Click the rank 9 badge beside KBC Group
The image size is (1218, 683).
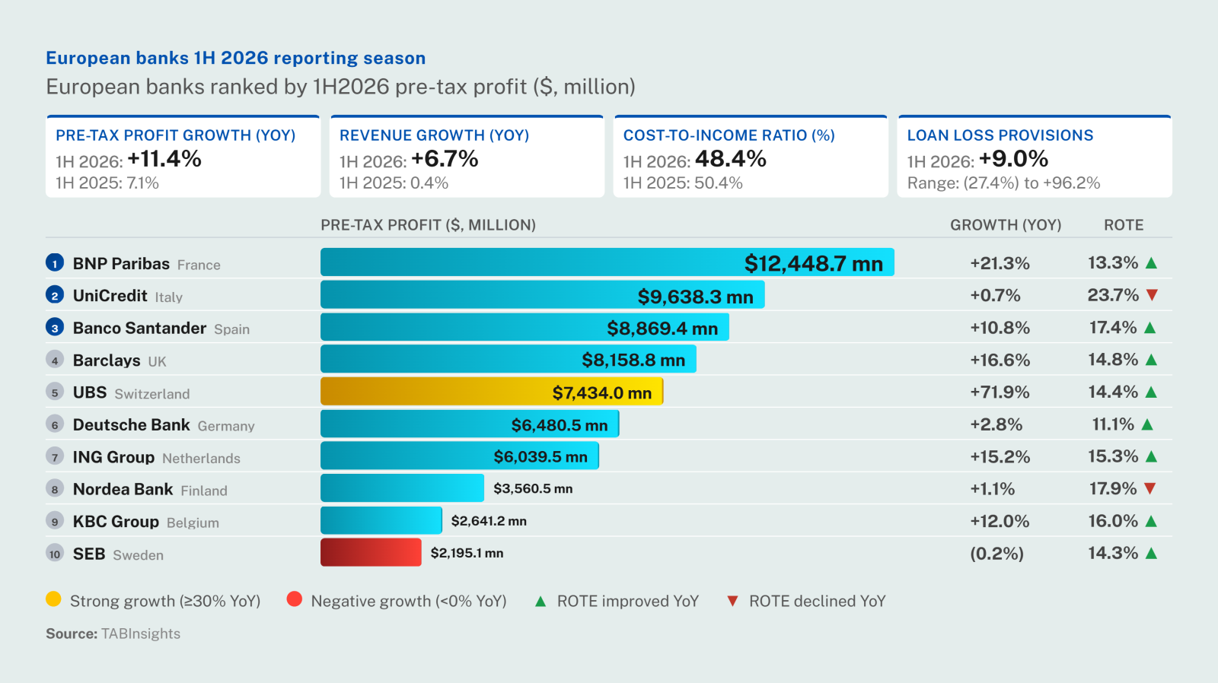pos(55,521)
